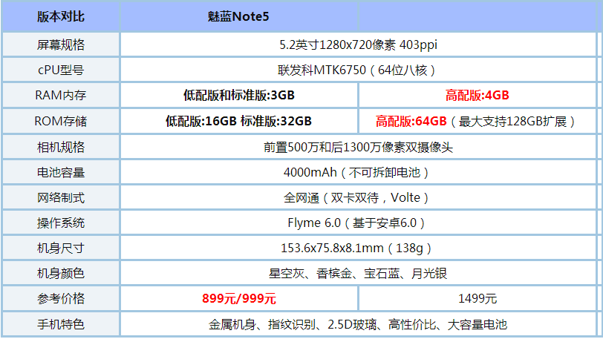
Task: Select the 前置500万和后1300万像素双摄像头 camera value
Action: click(x=358, y=147)
